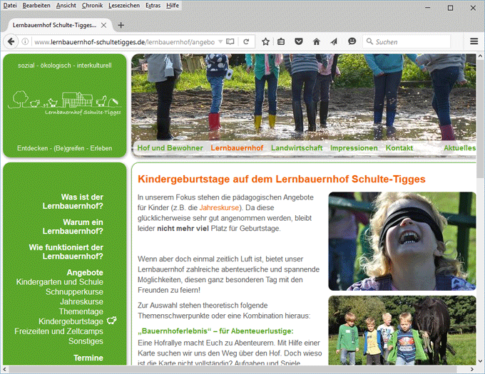
Task: Open Jahreskurse in the sidebar menu
Action: click(81, 302)
